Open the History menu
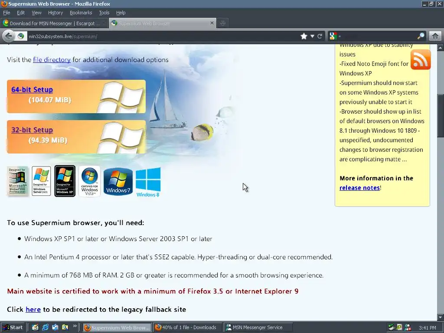 (55, 13)
